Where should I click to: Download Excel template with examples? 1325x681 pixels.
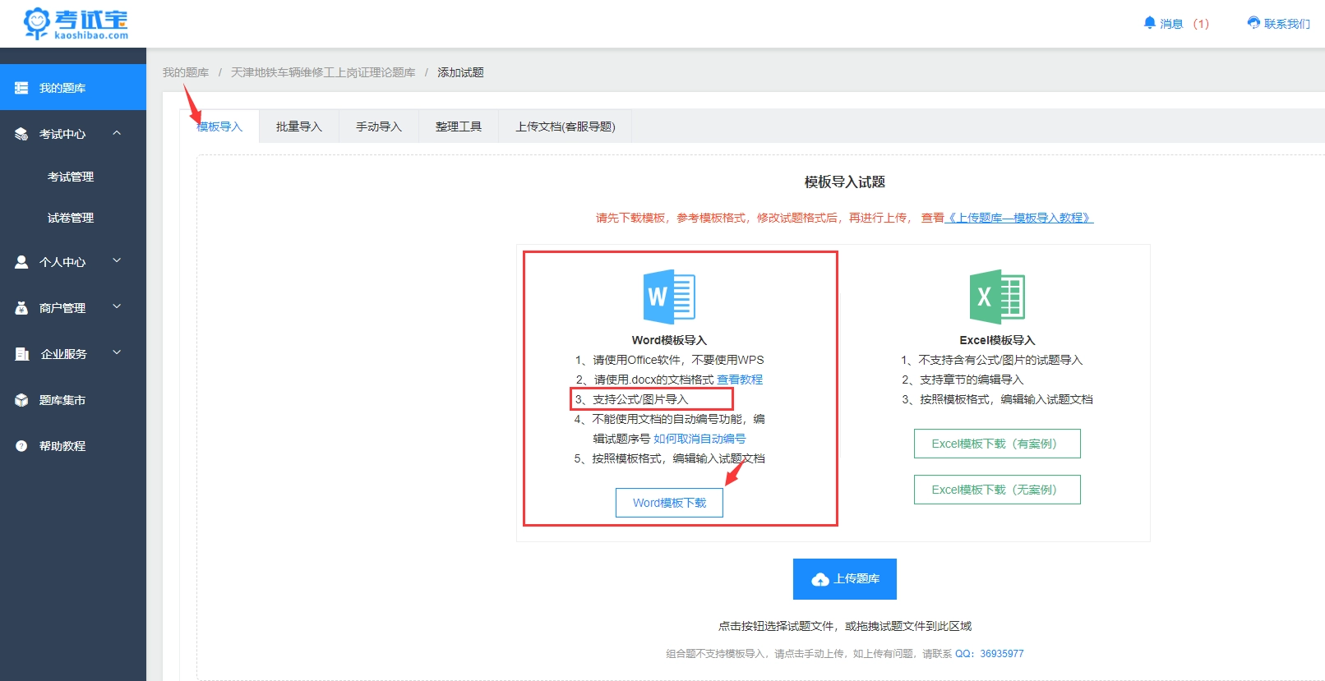point(996,444)
